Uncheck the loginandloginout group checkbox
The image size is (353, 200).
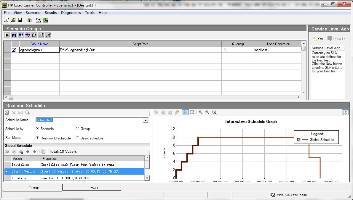pyautogui.click(x=14, y=50)
